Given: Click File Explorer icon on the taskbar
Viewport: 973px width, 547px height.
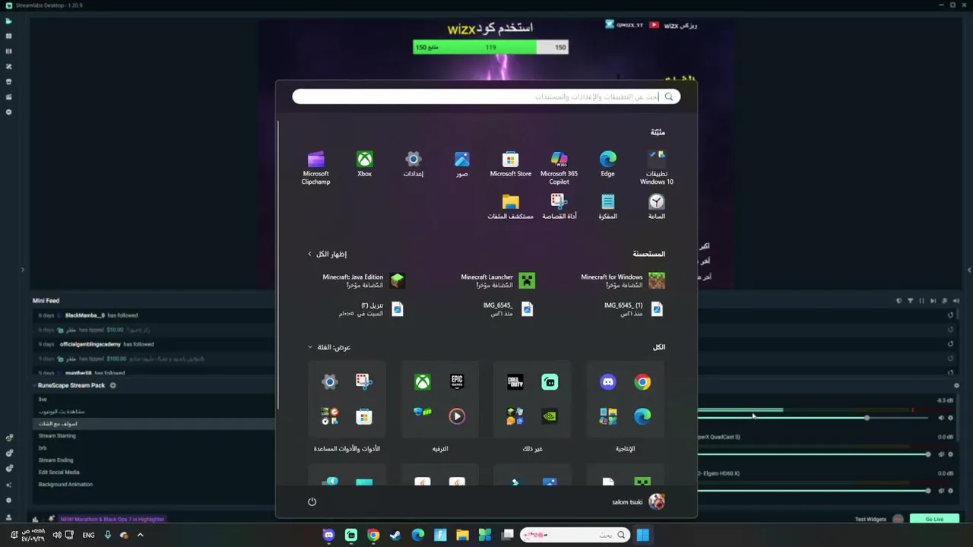Looking at the screenshot, I should (x=462, y=535).
